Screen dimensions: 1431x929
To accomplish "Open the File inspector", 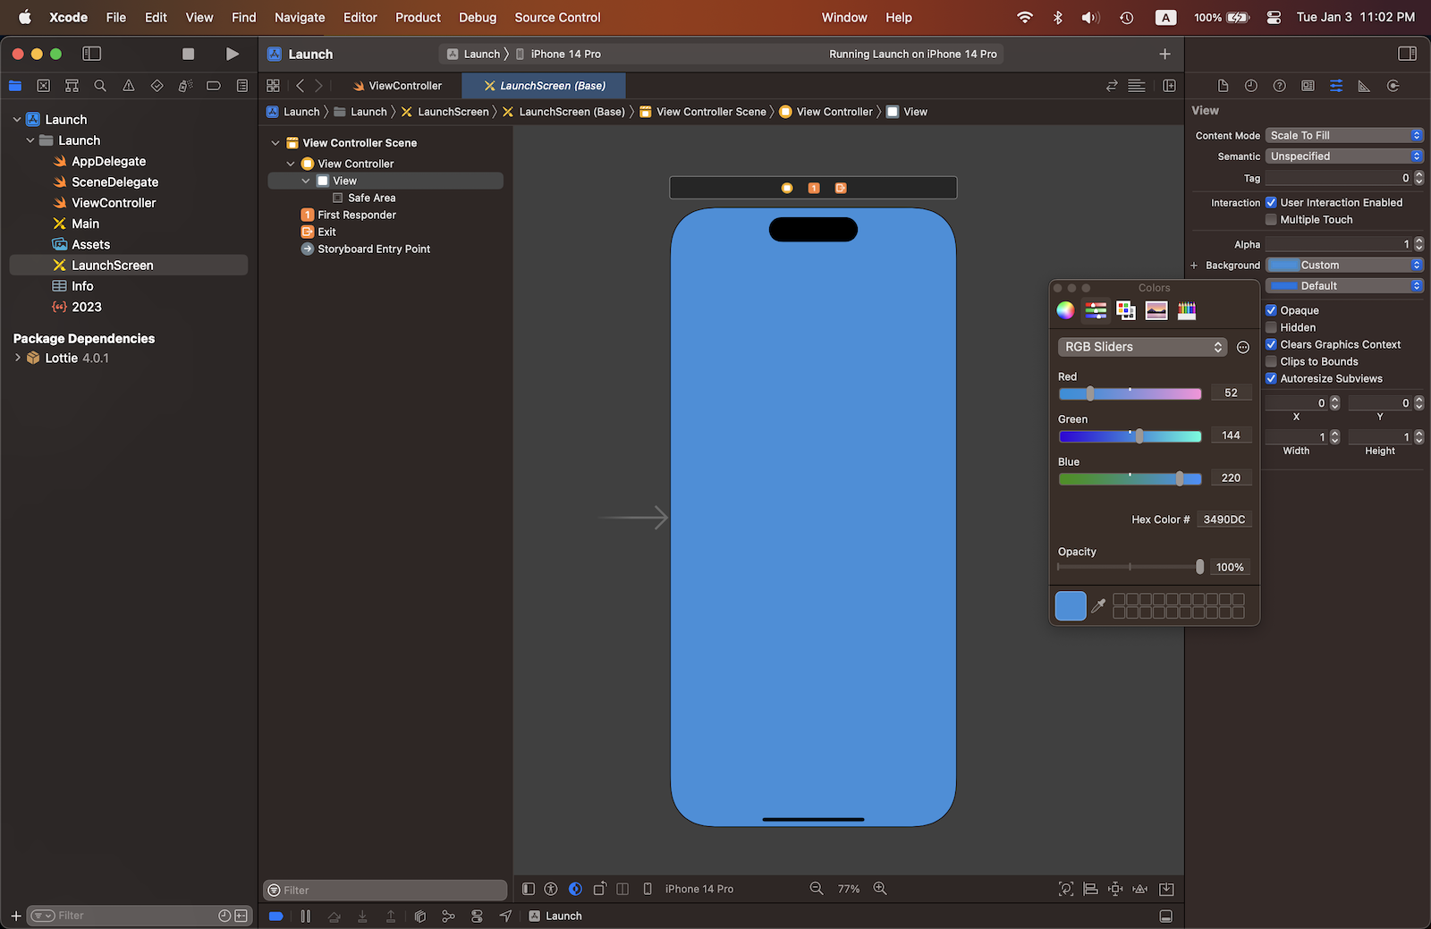I will tap(1222, 86).
